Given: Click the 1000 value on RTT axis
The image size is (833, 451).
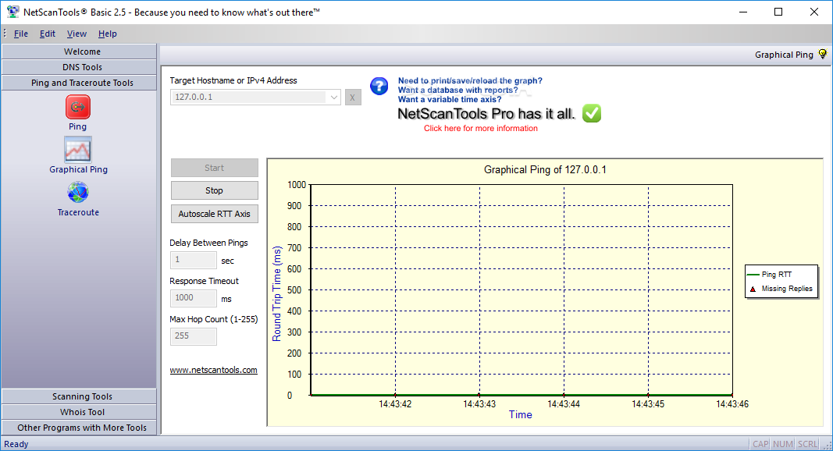Looking at the screenshot, I should 297,185.
